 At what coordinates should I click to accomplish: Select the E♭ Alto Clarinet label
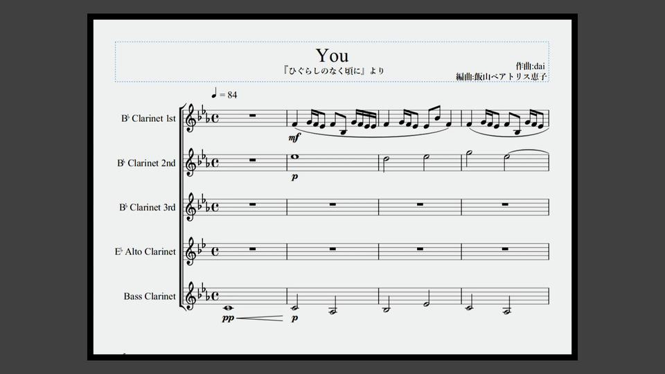pyautogui.click(x=145, y=251)
